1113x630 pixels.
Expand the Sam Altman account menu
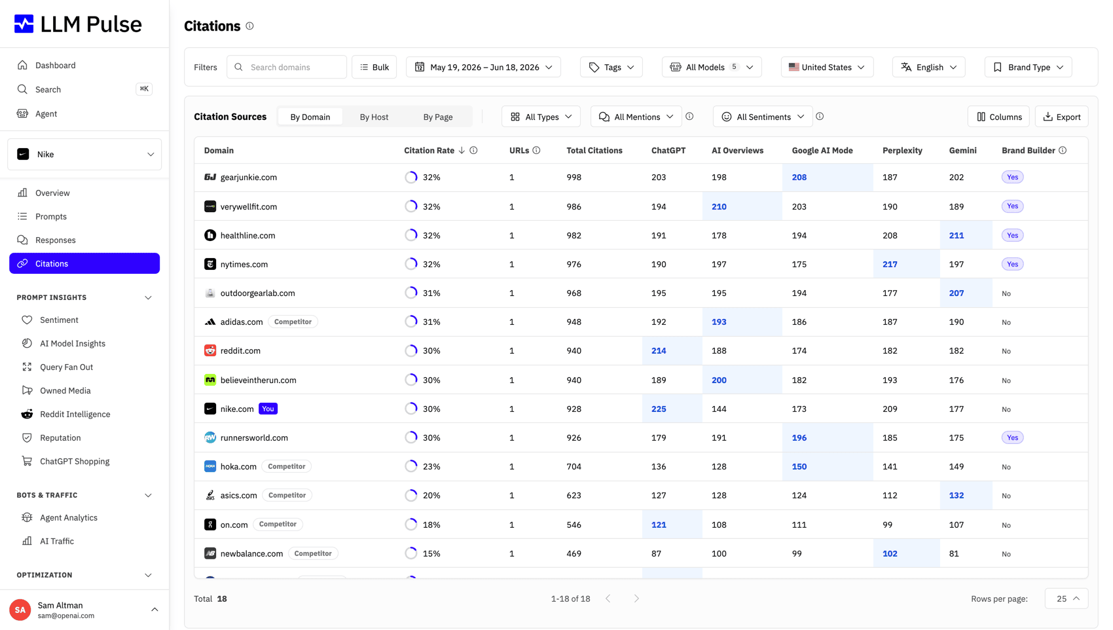[x=155, y=610]
